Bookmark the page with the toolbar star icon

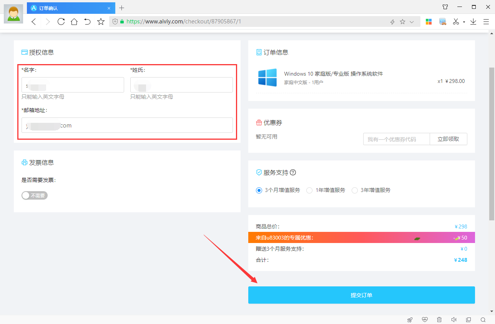pyautogui.click(x=101, y=21)
